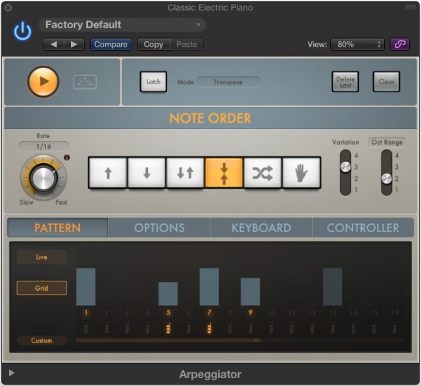
Task: Click the Delete Last button
Action: [x=345, y=82]
